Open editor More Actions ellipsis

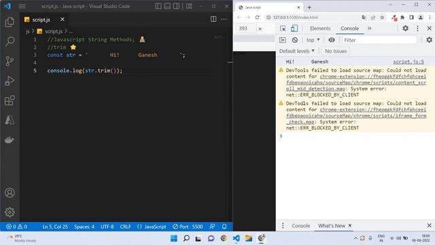click(224, 19)
